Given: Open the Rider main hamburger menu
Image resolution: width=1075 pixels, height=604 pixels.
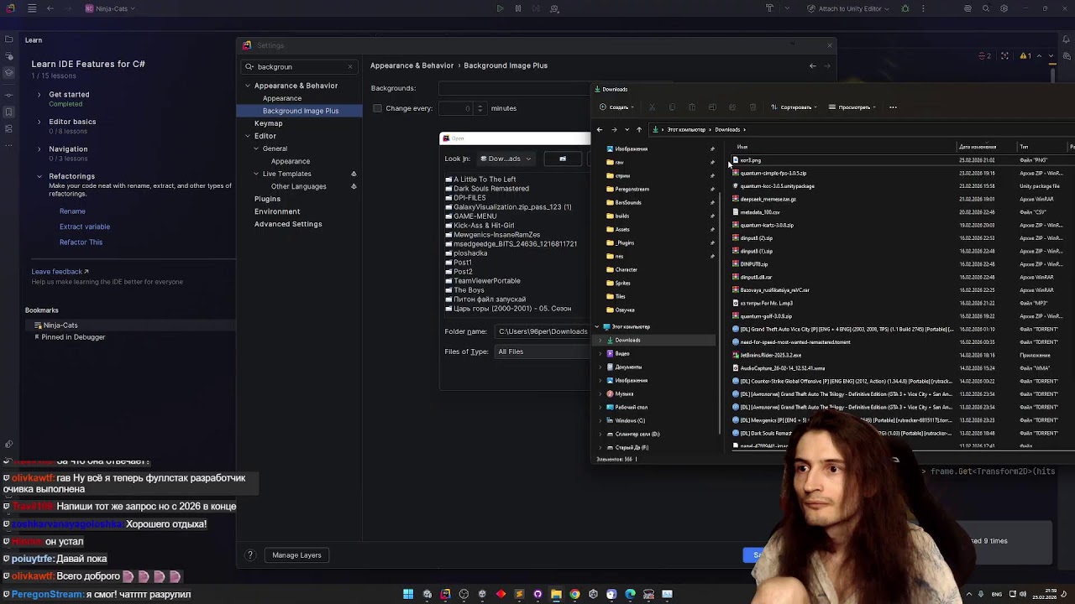Looking at the screenshot, I should (32, 8).
